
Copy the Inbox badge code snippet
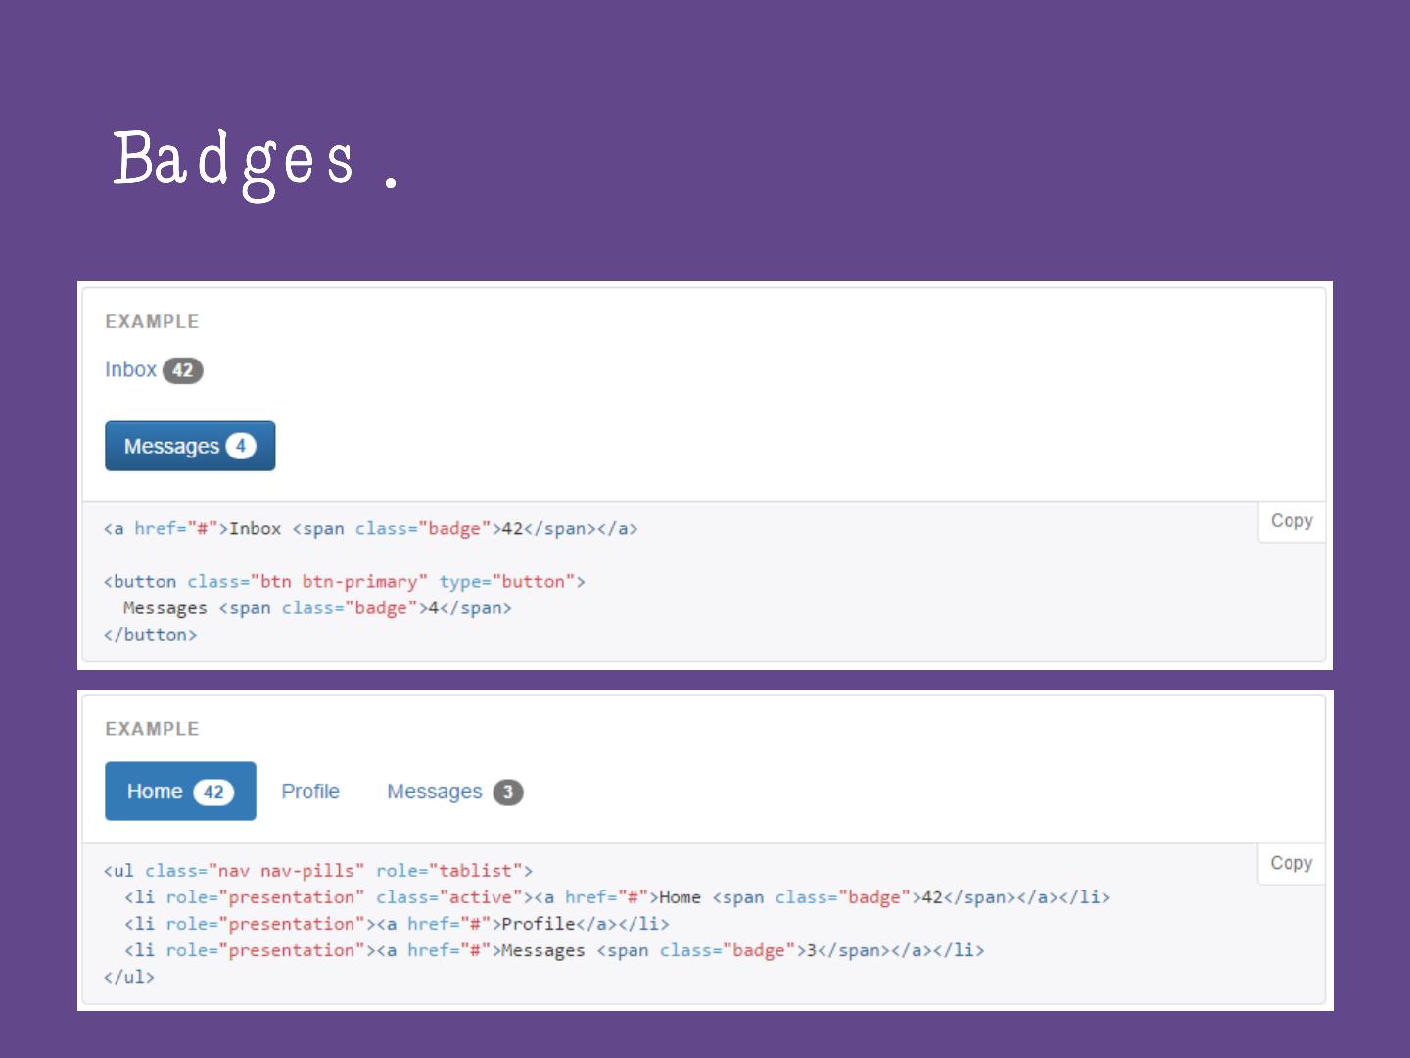point(1291,521)
